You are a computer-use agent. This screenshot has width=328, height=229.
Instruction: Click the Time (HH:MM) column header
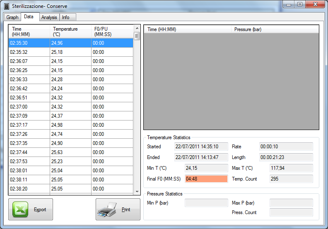(x=29, y=31)
